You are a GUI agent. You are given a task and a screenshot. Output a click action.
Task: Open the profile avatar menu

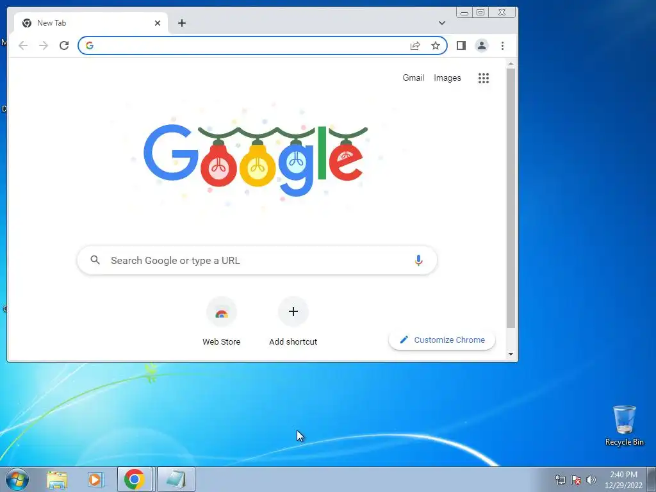[x=482, y=45]
